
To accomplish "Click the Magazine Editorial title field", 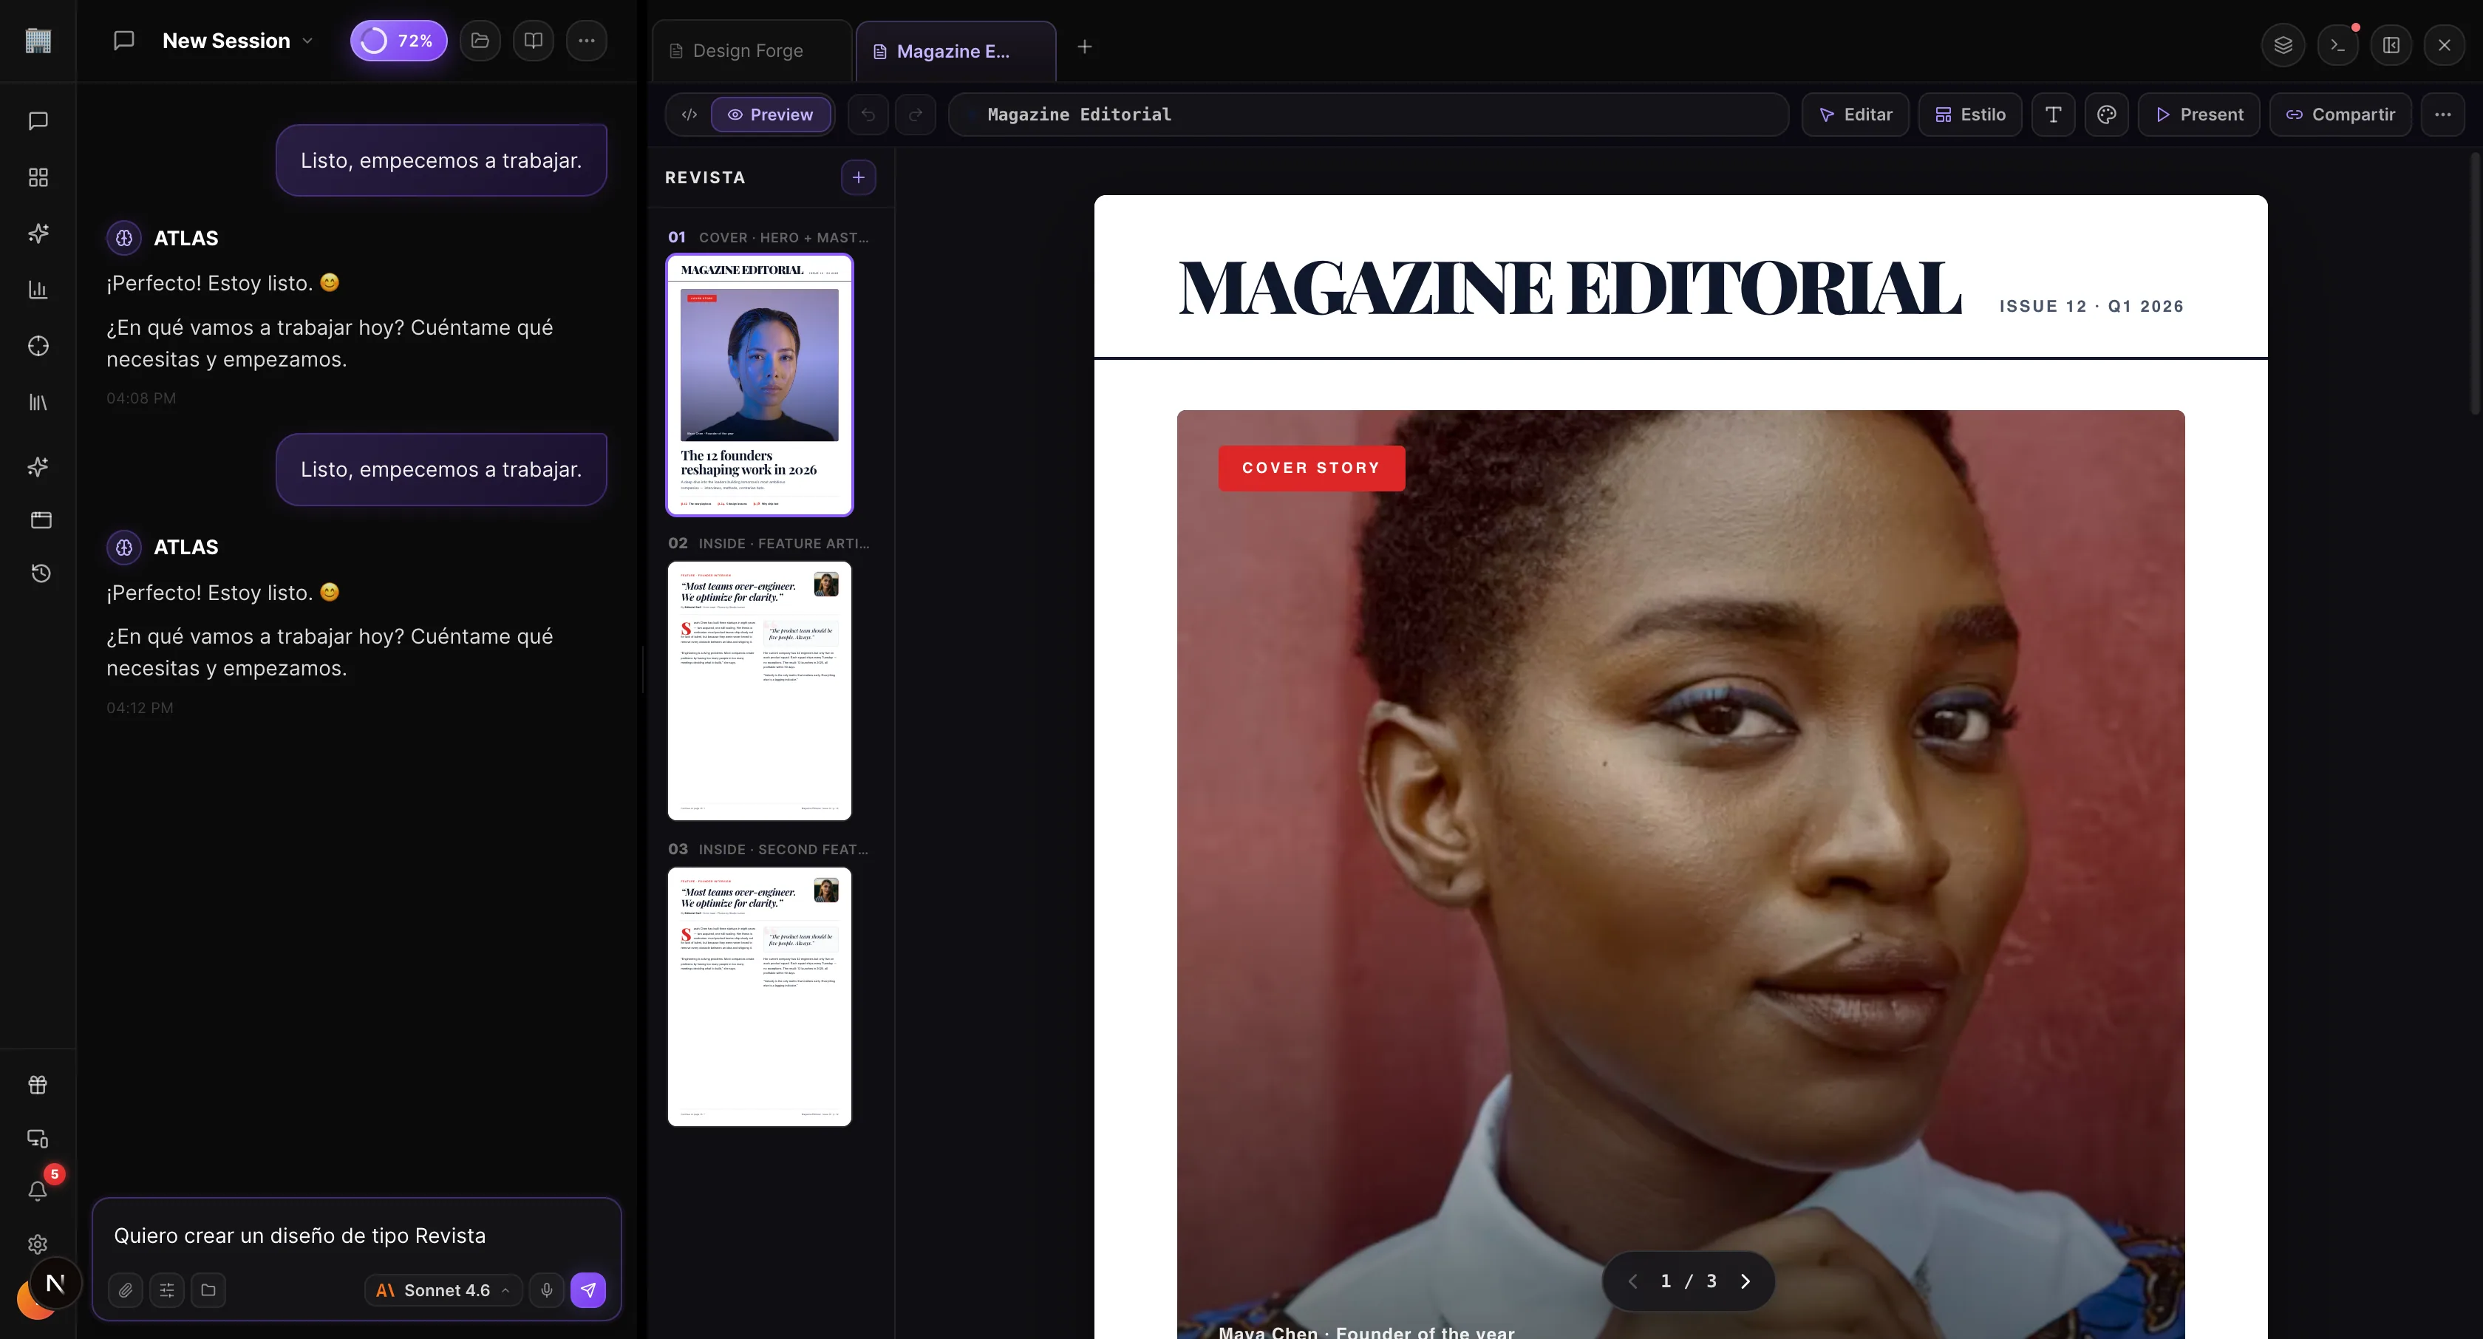I will click(x=1369, y=115).
